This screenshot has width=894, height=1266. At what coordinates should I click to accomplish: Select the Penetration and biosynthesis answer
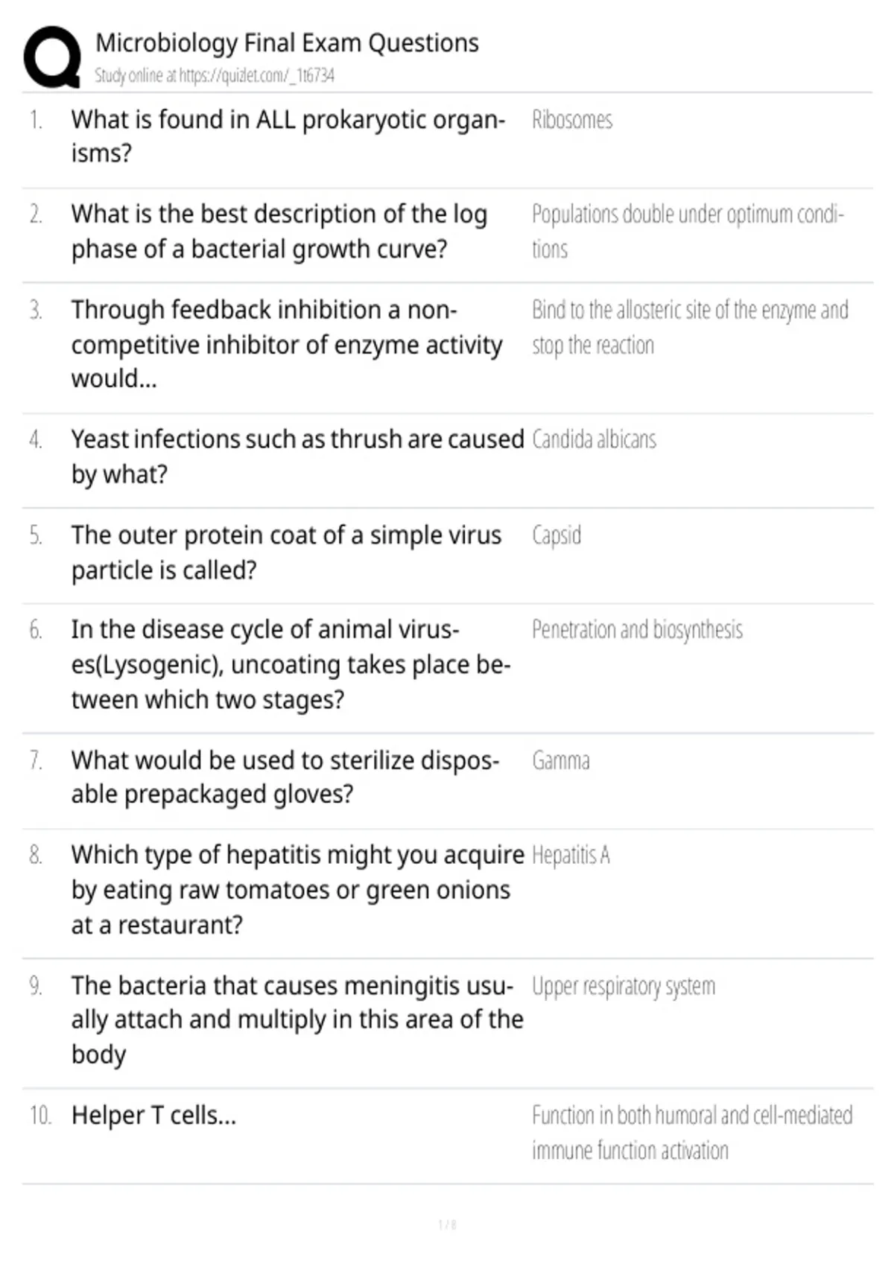point(637,630)
